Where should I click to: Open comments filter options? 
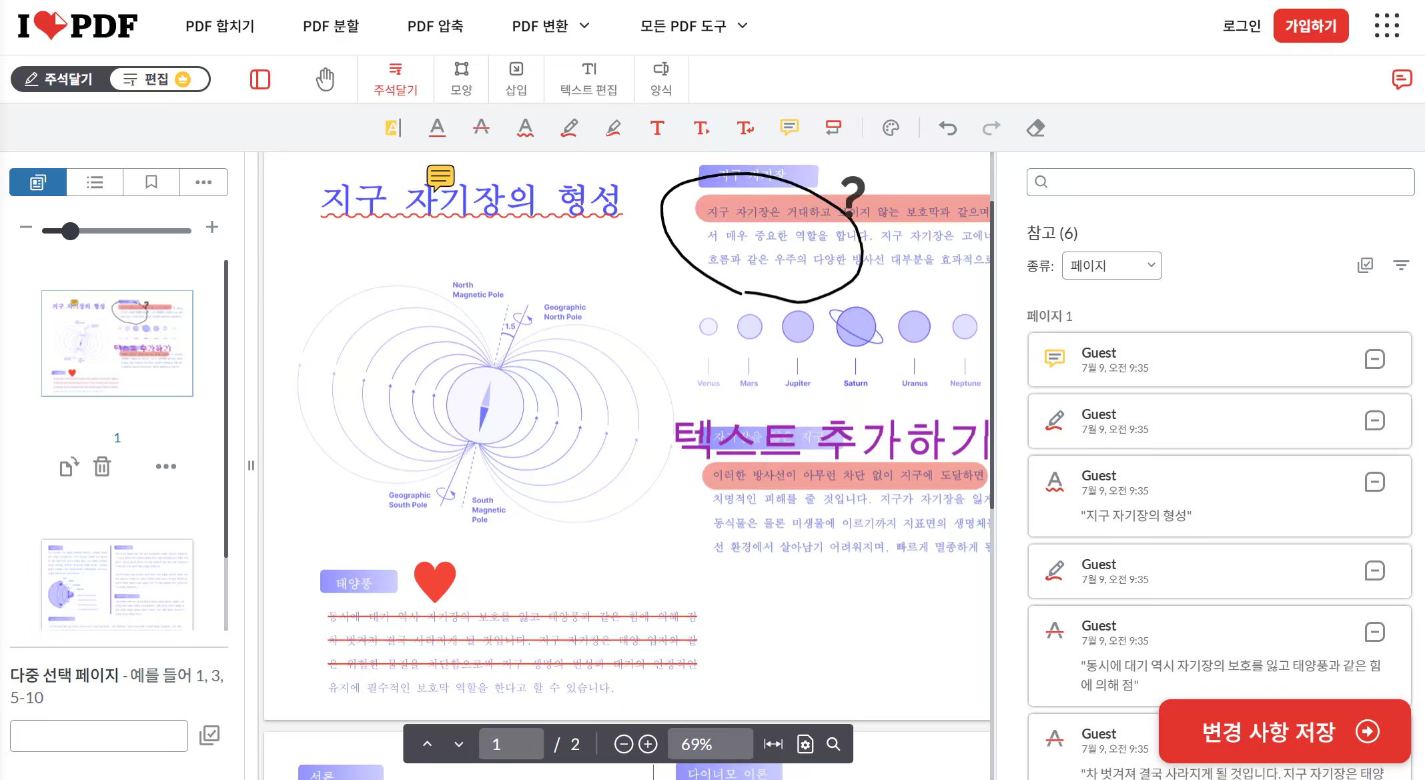pos(1401,266)
